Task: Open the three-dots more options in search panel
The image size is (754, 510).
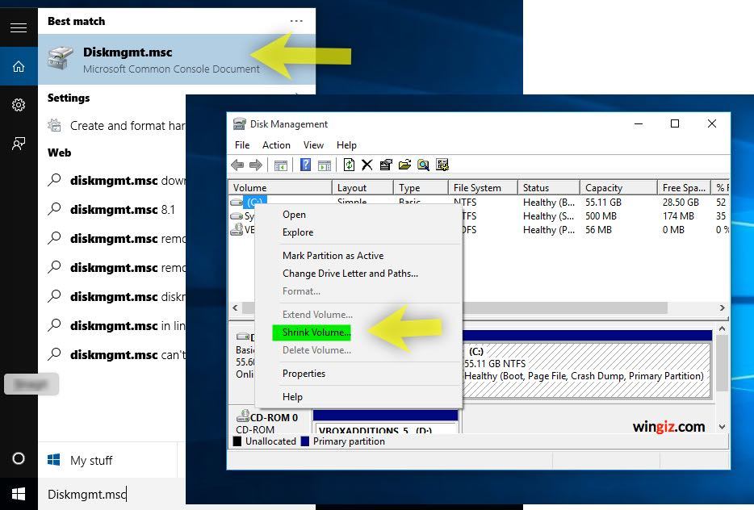Action: pos(297,21)
